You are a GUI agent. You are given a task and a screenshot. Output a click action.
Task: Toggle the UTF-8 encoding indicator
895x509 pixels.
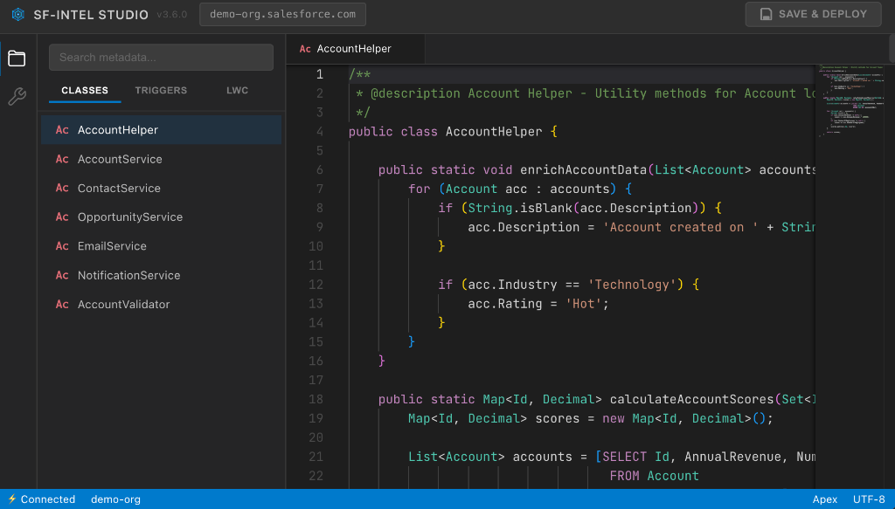click(x=871, y=499)
